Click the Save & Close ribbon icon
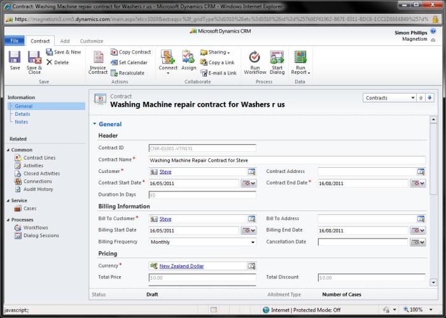 [x=34, y=58]
